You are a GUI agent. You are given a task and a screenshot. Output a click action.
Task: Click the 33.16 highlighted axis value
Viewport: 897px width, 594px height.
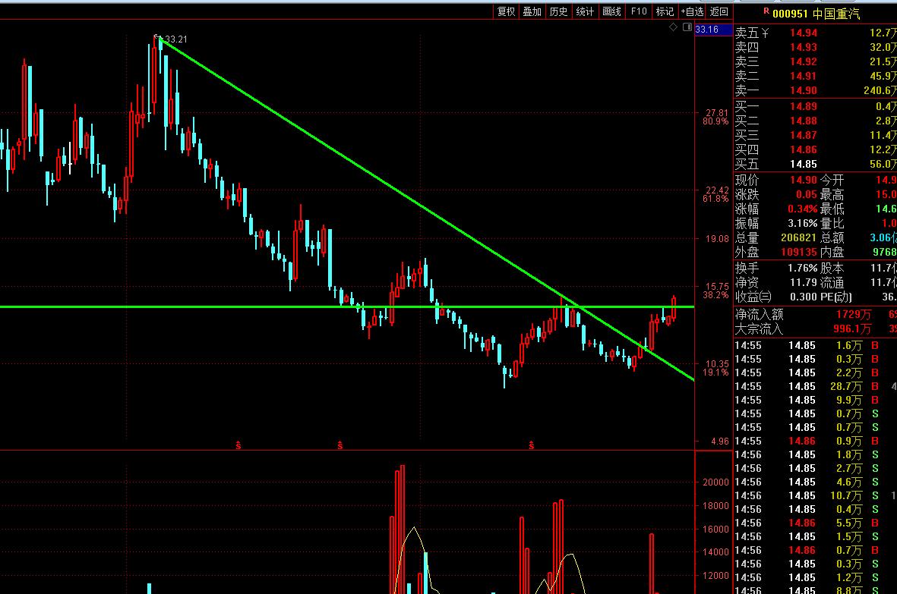(x=713, y=29)
